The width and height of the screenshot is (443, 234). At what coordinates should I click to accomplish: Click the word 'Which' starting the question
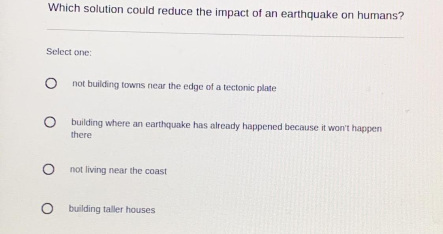point(64,7)
